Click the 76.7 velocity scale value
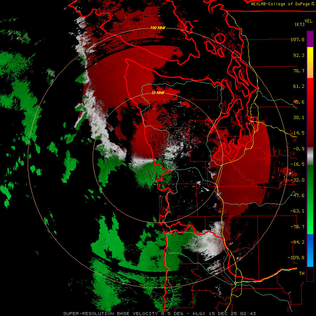This screenshot has height=316, width=316. pos(299,71)
